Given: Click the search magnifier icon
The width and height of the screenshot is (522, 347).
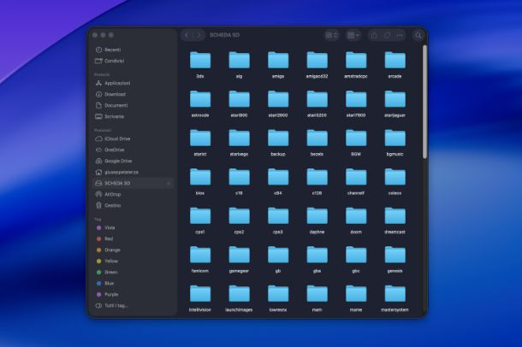Looking at the screenshot, I should (x=418, y=35).
